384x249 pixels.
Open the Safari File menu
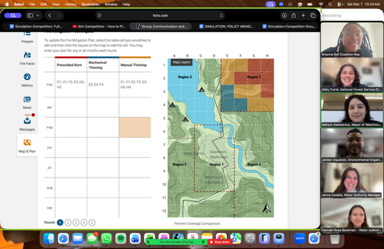pyautogui.click(x=32, y=4)
